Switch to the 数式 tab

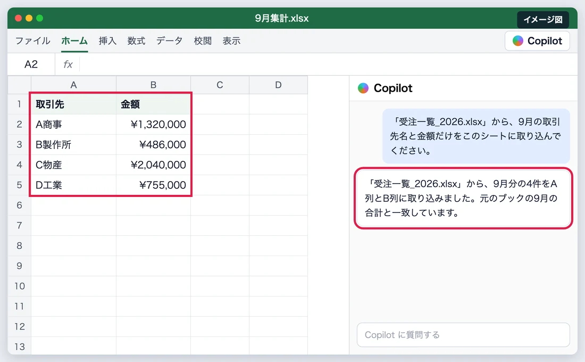pos(136,40)
